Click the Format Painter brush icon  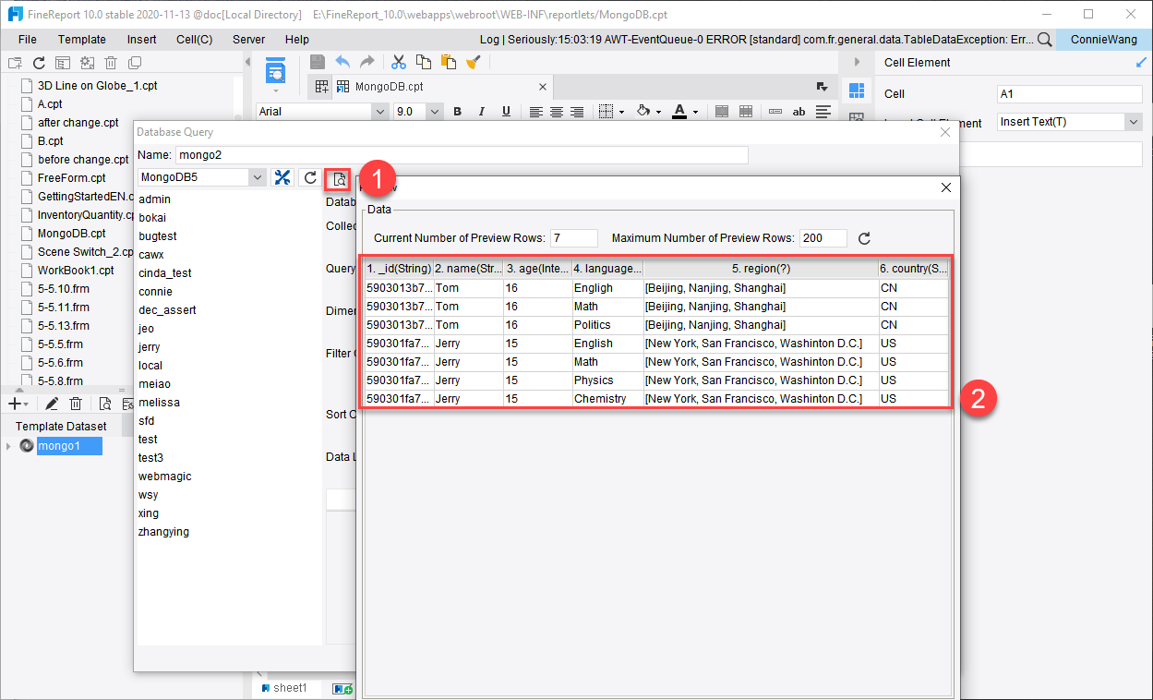point(474,61)
